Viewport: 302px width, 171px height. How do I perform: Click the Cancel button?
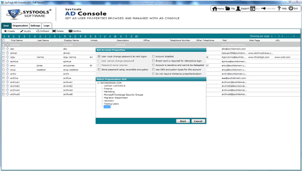198,121
